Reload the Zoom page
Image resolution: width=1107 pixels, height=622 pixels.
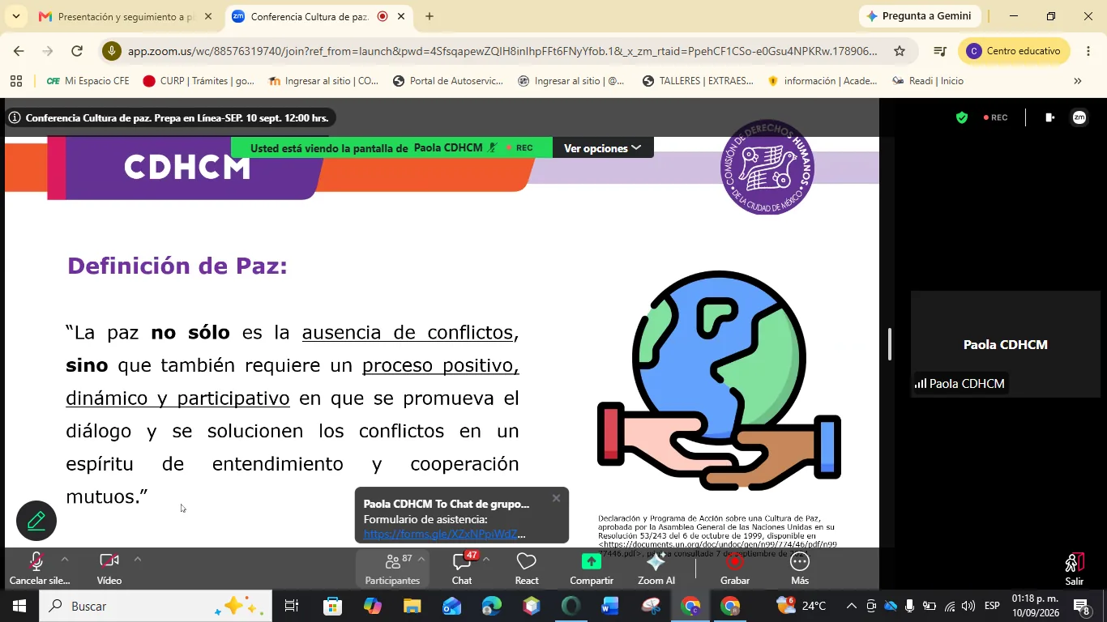click(77, 51)
